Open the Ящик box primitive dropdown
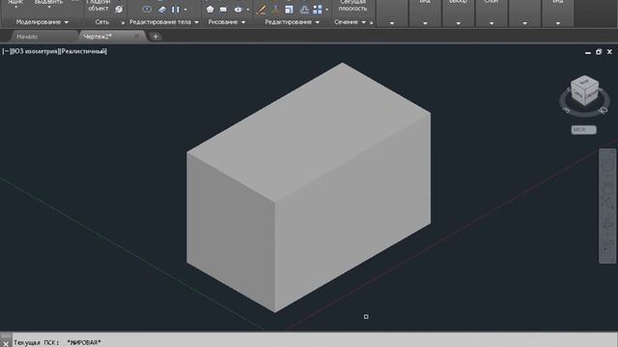The height and width of the screenshot is (347, 618). click(15, 7)
